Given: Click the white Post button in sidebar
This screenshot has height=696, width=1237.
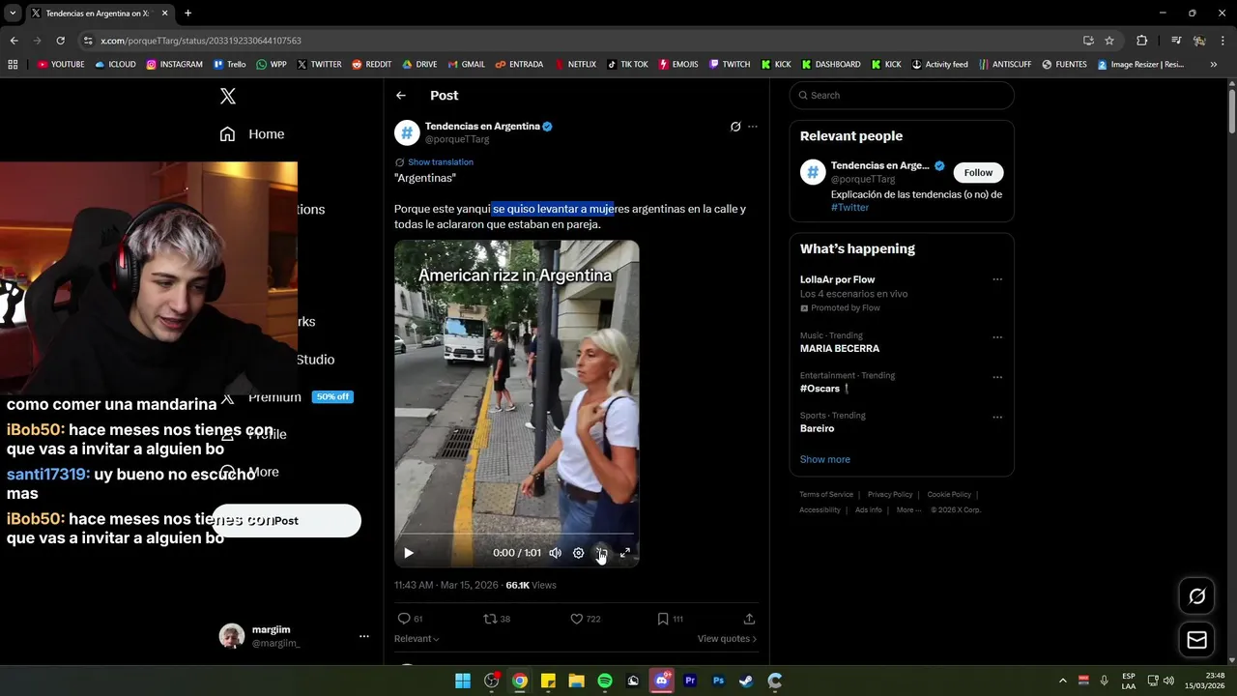Looking at the screenshot, I should click(286, 521).
